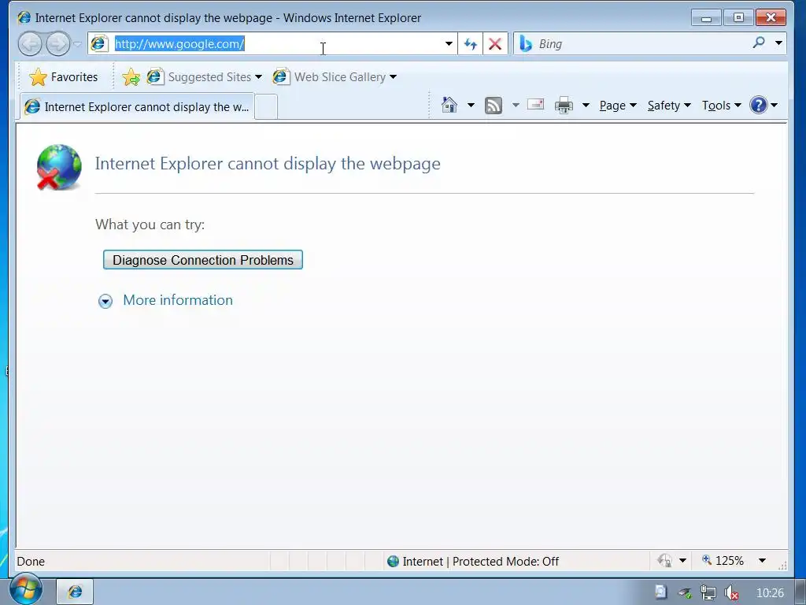Click the Back navigation arrow
Image resolution: width=806 pixels, height=605 pixels.
[30, 44]
